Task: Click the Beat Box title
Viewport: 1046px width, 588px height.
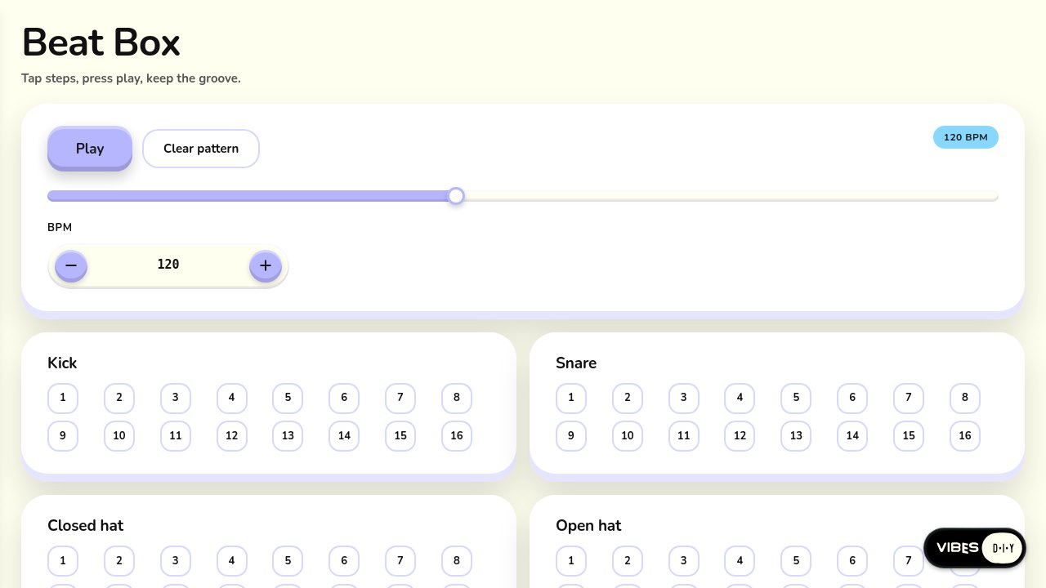Action: [101, 42]
